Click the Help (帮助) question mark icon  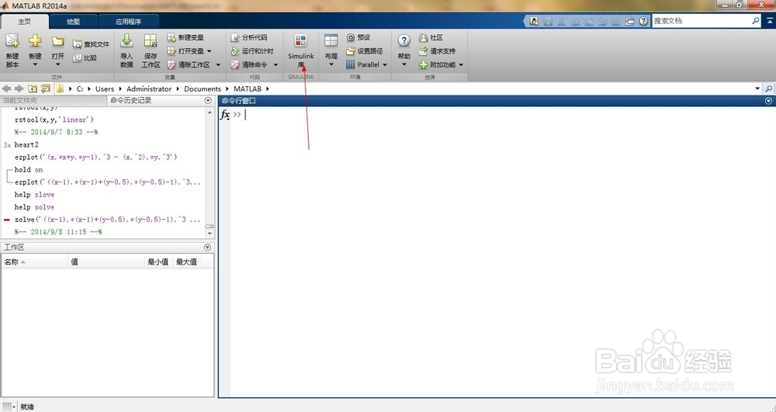click(x=404, y=41)
